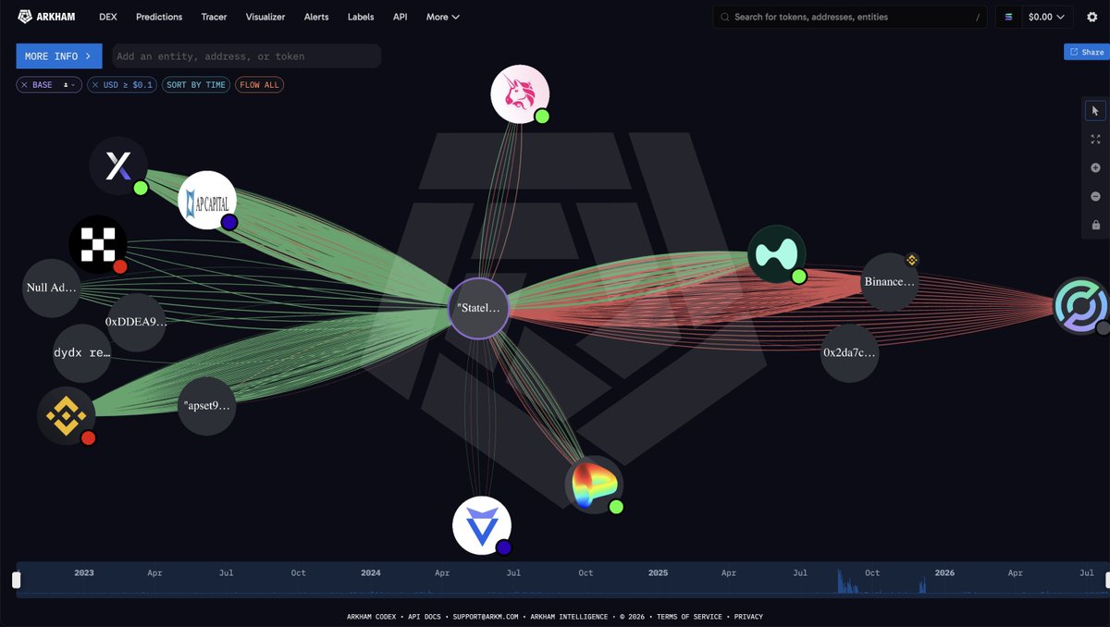
Task: Click SUPPORT@ARKM.COM footer link
Action: pos(487,617)
